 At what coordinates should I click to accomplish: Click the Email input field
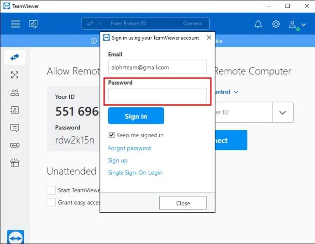click(157, 67)
